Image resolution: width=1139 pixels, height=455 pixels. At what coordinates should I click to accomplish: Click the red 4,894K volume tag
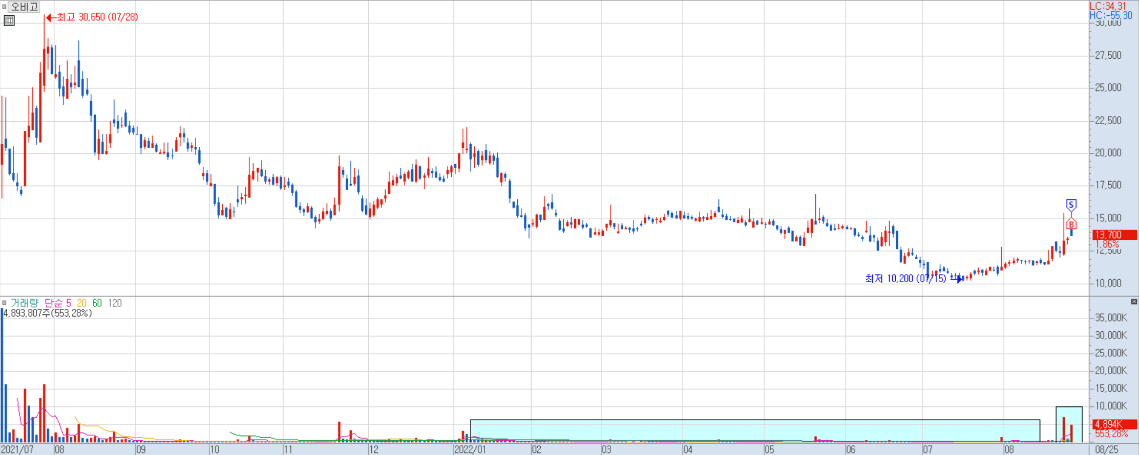(1114, 424)
